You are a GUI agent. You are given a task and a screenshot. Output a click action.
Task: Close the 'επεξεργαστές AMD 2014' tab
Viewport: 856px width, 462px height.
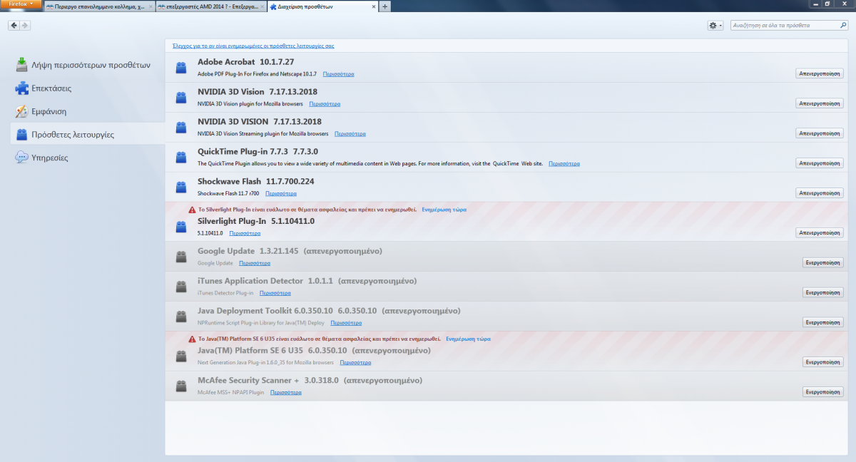point(262,6)
